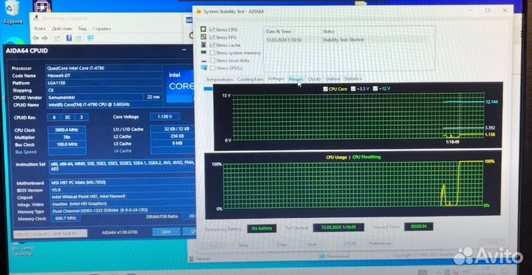Click the No battery status field

pyautogui.click(x=262, y=228)
